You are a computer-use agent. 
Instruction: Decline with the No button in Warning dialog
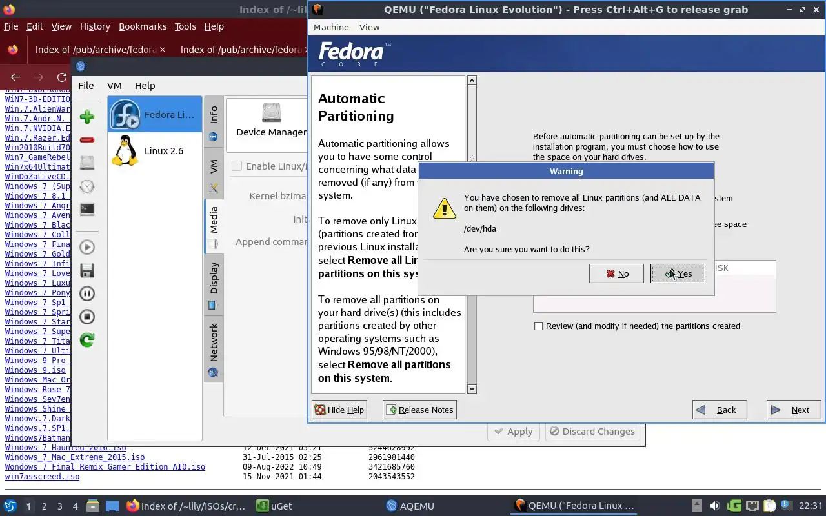(x=616, y=273)
